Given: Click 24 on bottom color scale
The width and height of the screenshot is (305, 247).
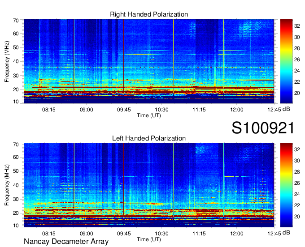Looking at the screenshot, I should 297,194.
